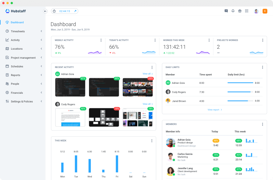Select the Timesheets sidebar icon

coord(7,31)
